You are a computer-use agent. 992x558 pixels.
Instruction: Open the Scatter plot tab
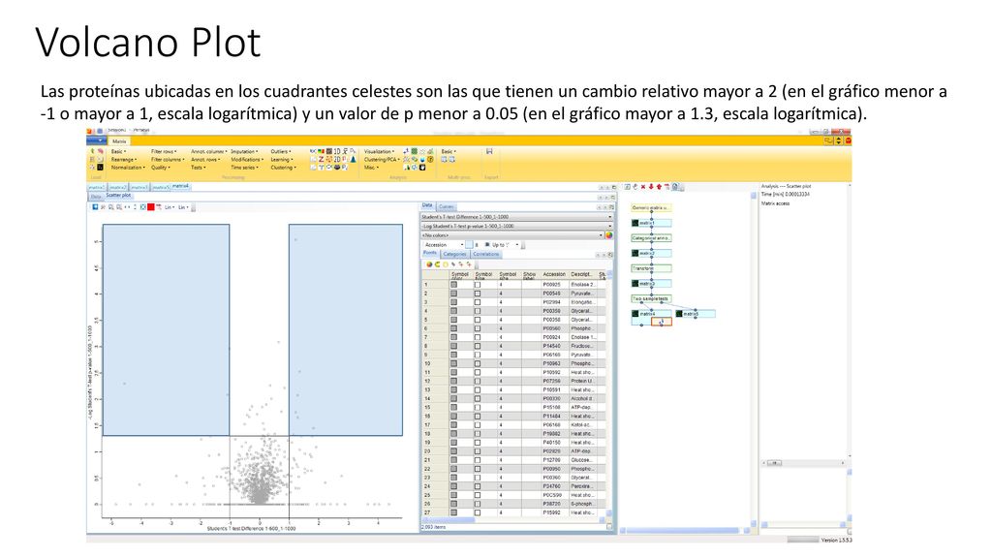click(118, 196)
